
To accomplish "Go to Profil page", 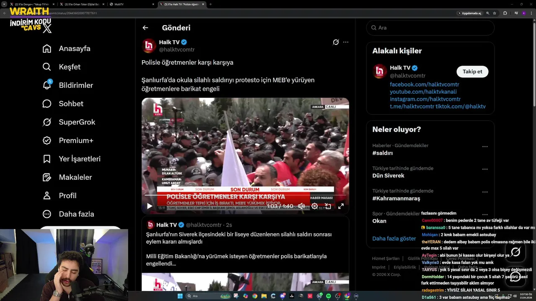I will (59, 196).
